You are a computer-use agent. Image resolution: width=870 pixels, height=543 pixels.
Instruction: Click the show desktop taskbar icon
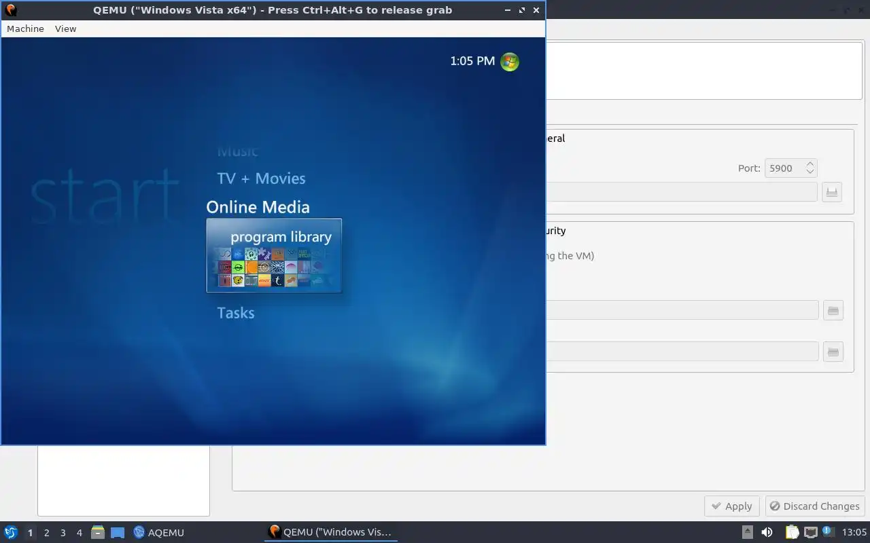tap(118, 533)
